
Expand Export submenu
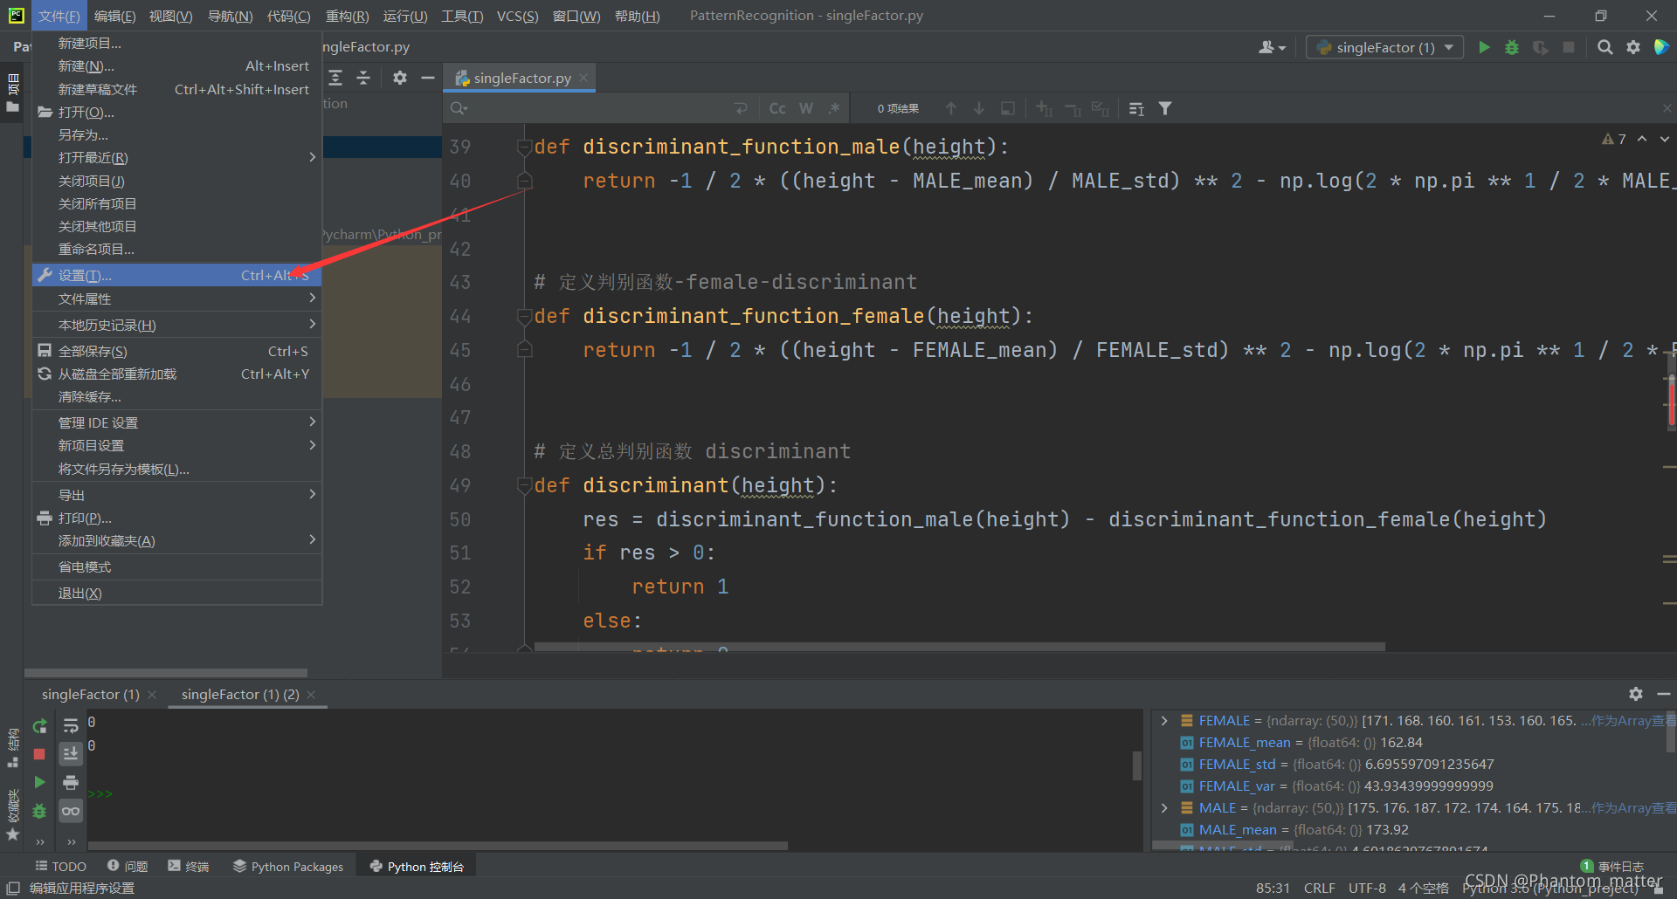177,495
